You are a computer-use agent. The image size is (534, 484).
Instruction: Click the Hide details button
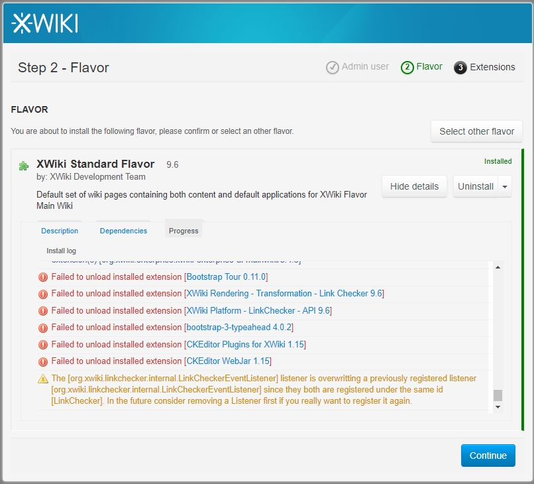point(414,186)
